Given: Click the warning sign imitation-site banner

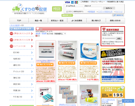Looking at the screenshot, I should 113,66.
